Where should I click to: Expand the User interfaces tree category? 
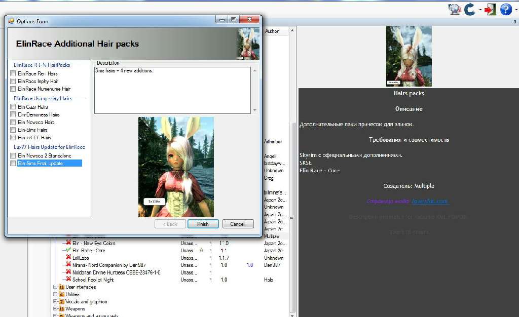(55, 287)
